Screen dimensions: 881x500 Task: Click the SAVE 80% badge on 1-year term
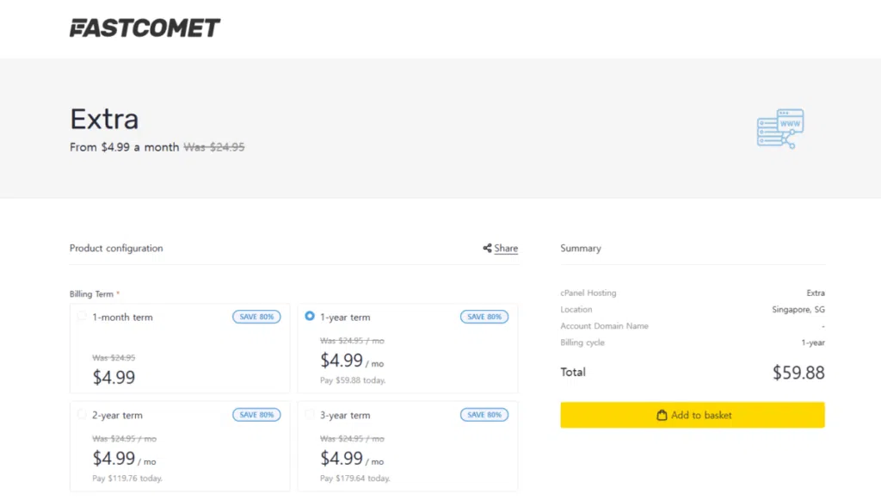(x=484, y=317)
